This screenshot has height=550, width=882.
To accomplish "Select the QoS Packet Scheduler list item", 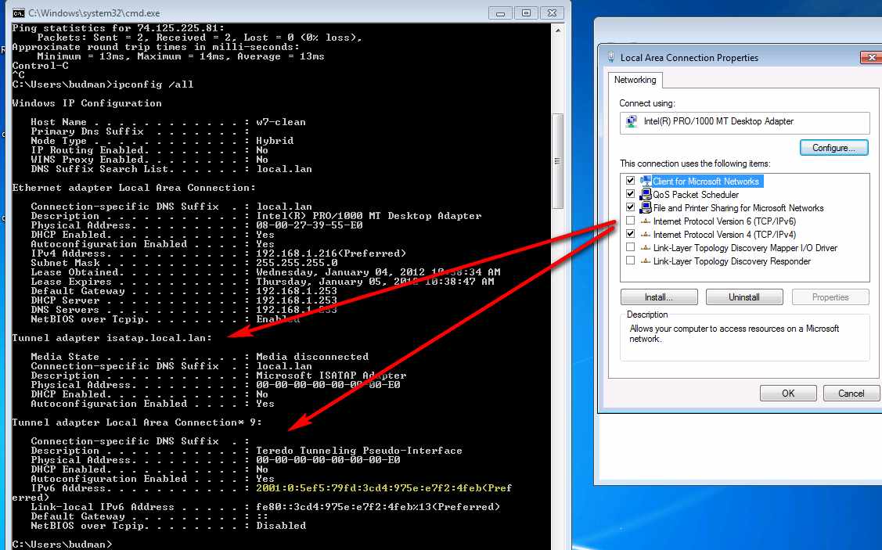I will [x=696, y=195].
